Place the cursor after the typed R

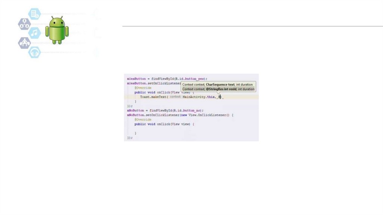tap(221, 97)
